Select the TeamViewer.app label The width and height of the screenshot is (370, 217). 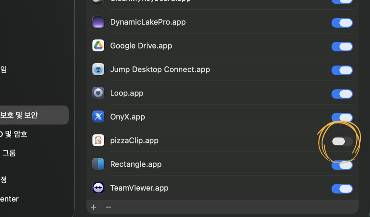(x=139, y=188)
